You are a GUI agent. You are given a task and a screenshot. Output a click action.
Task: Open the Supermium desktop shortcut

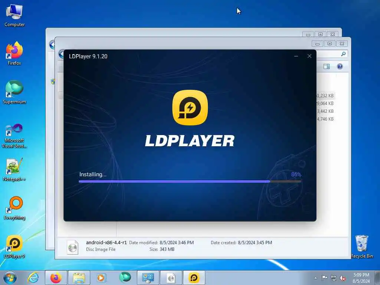14,92
